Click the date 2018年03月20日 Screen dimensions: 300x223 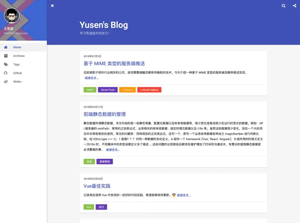tap(93, 179)
